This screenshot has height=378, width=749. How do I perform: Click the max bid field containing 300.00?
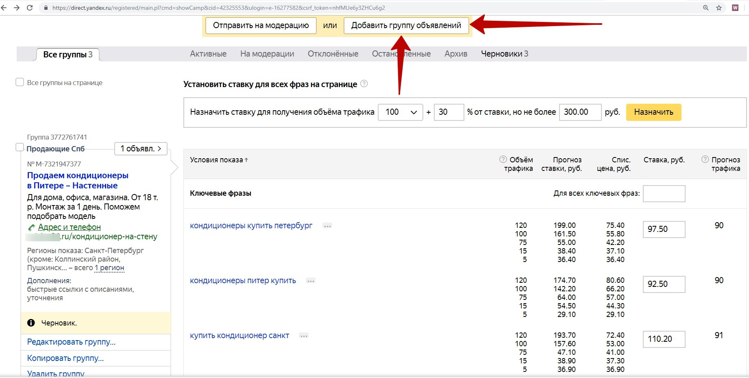(580, 112)
